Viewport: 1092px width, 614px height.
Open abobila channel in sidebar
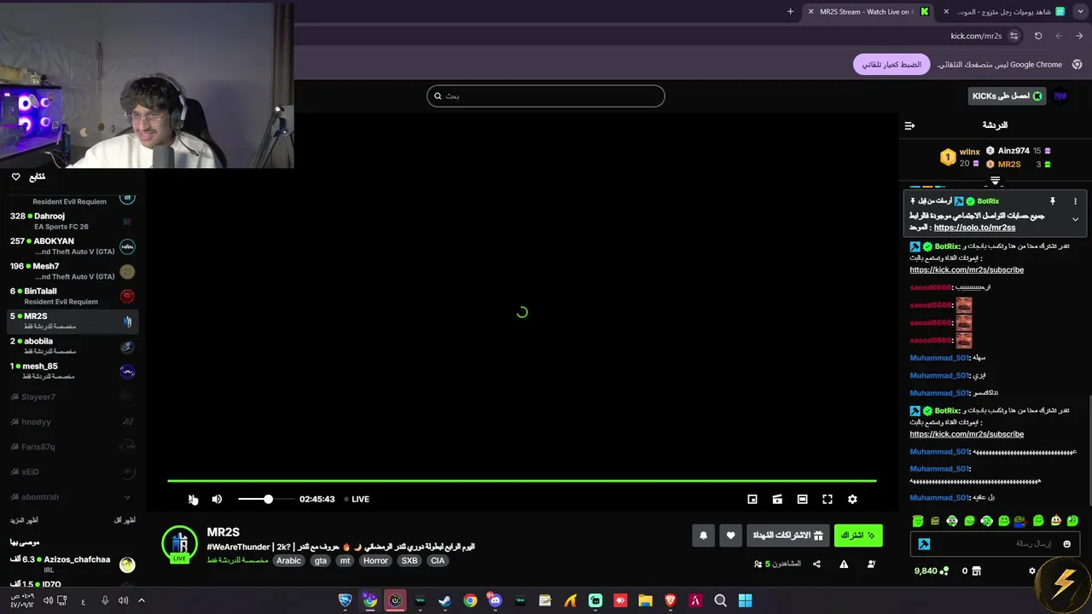pos(73,346)
